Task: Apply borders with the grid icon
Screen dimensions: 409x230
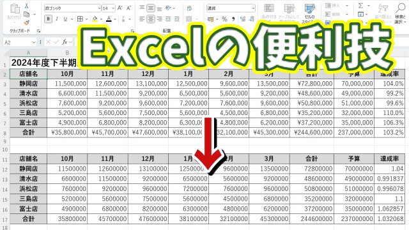Action: click(80, 19)
